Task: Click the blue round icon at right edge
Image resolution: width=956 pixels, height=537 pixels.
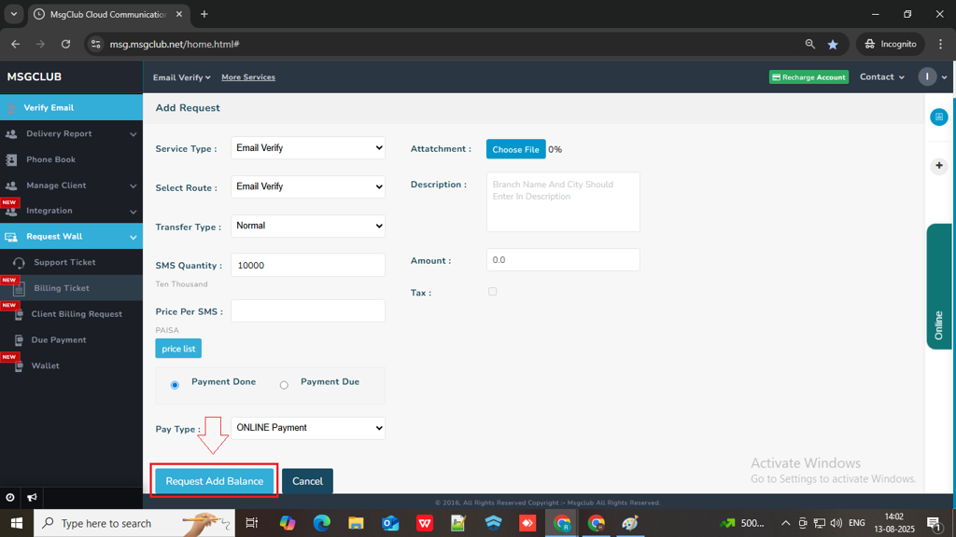Action: [x=939, y=117]
